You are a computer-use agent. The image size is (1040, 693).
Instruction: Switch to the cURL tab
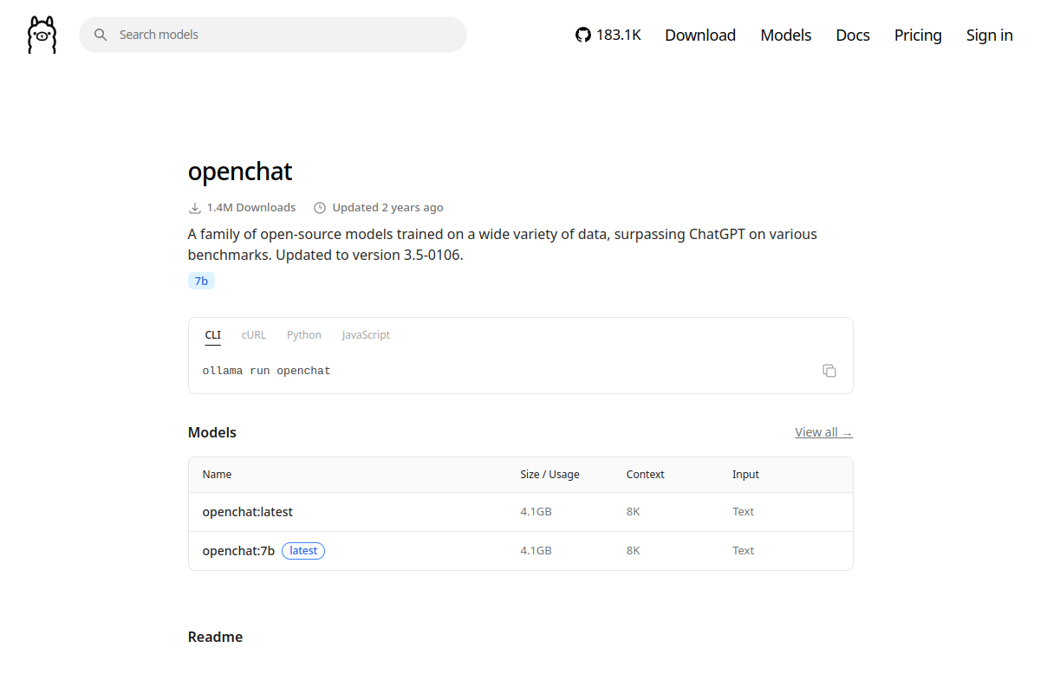click(x=254, y=335)
